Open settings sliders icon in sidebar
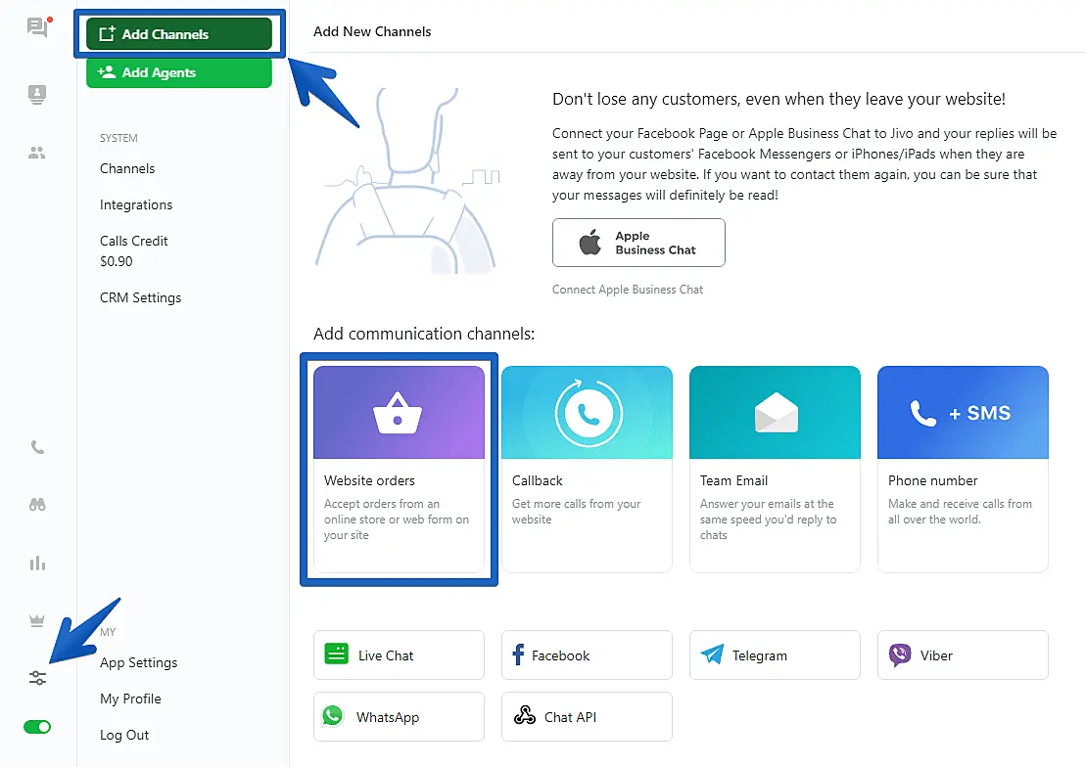This screenshot has width=1085, height=767. point(37,678)
